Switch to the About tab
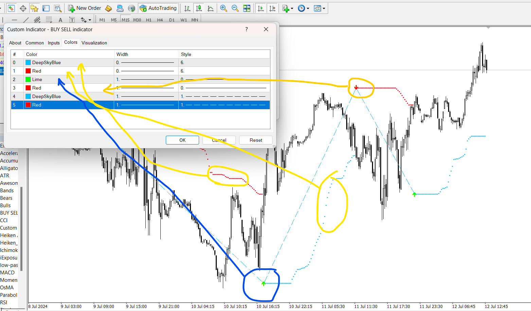This screenshot has width=531, height=311. (15, 43)
